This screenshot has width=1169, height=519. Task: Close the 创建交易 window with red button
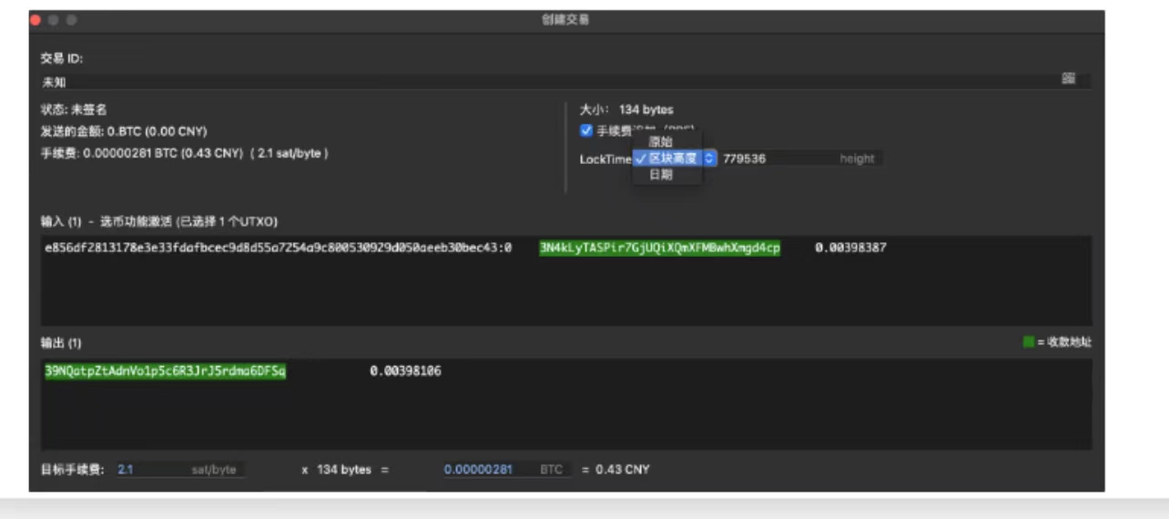[36, 20]
